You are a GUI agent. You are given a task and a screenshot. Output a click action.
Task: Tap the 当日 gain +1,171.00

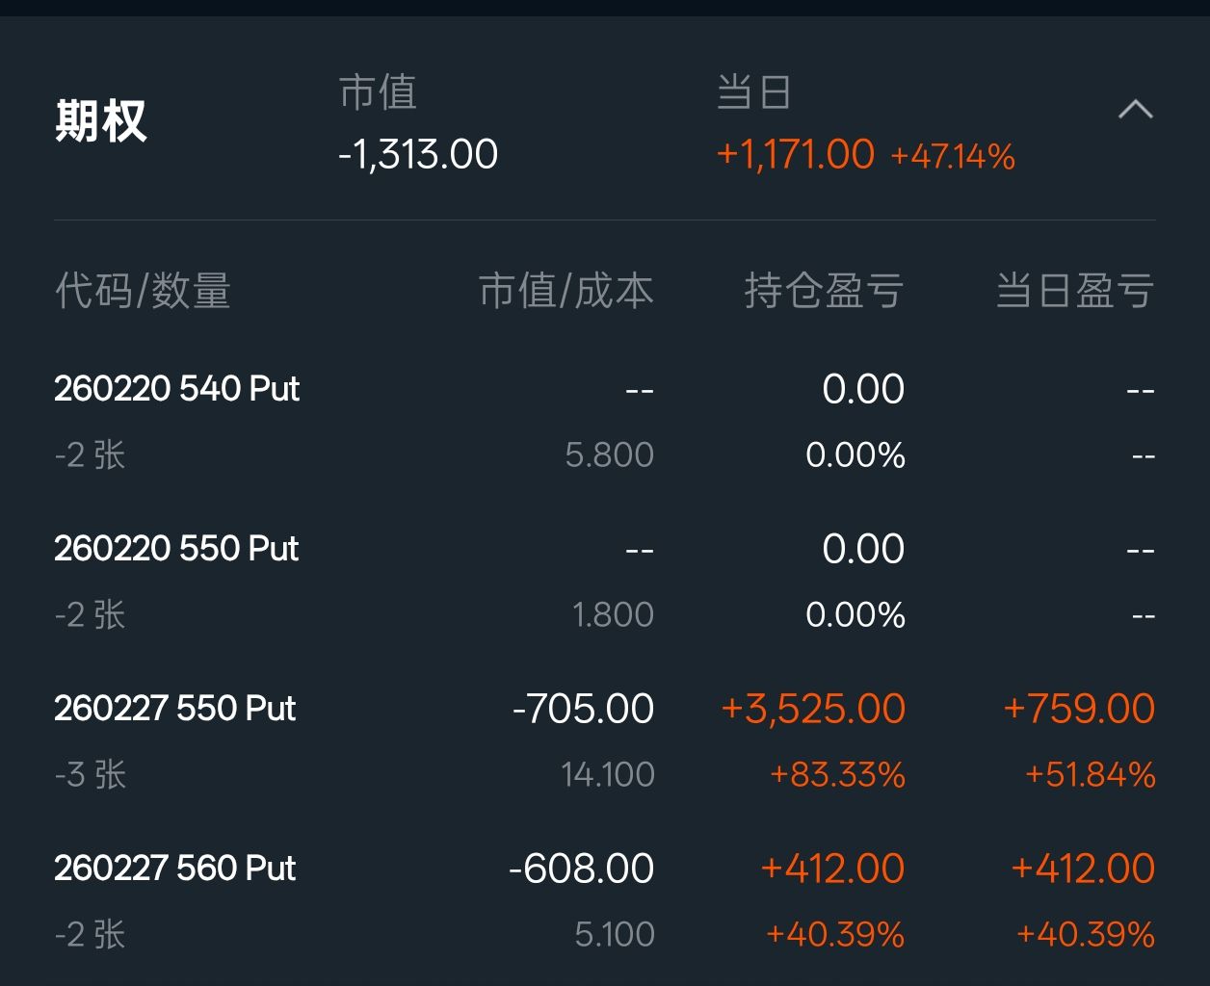coord(796,154)
